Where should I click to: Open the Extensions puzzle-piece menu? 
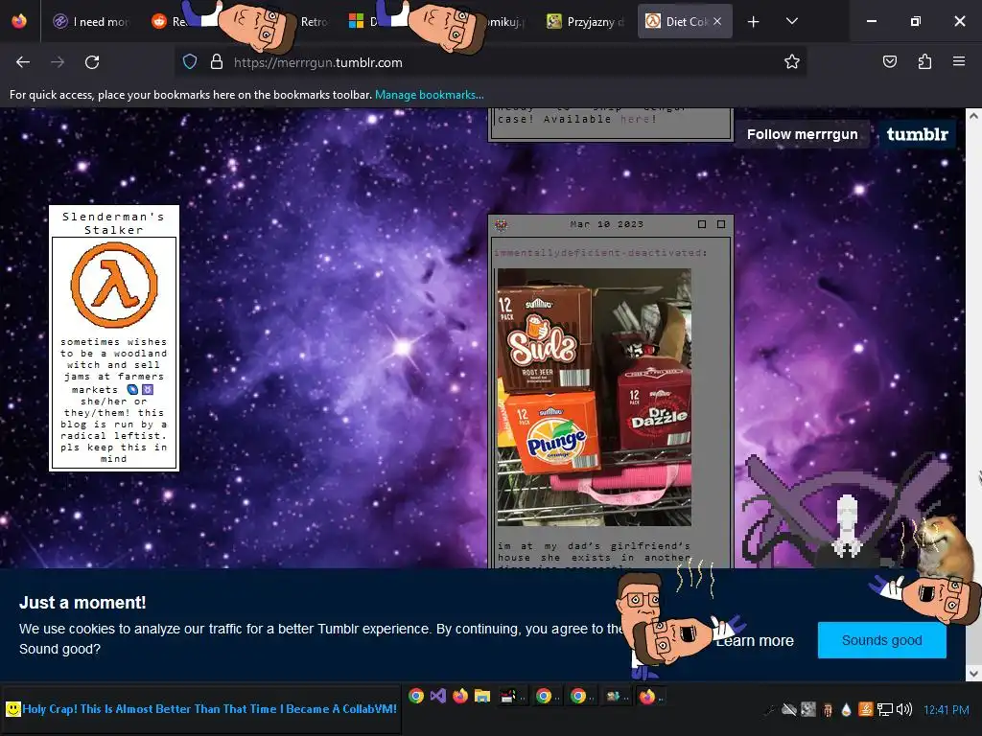point(924,61)
